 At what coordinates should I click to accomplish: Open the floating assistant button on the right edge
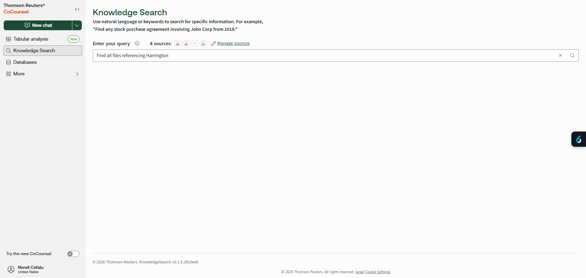(579, 139)
